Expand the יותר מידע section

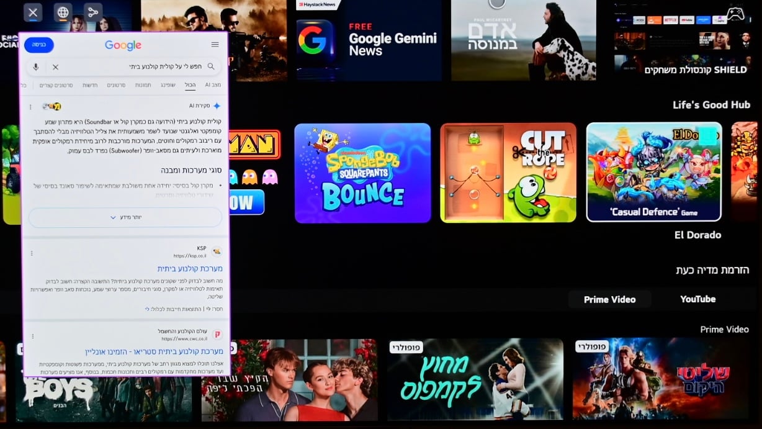(125, 217)
